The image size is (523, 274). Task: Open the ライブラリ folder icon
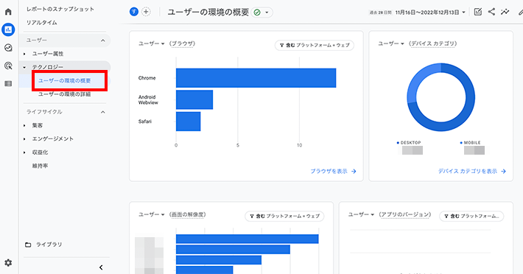click(28, 245)
